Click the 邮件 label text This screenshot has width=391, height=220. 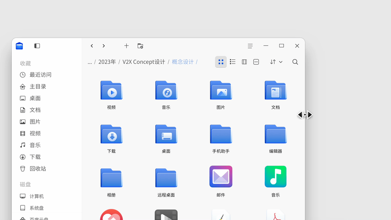221,195
